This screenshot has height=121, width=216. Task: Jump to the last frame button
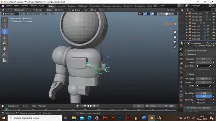tap(98, 106)
